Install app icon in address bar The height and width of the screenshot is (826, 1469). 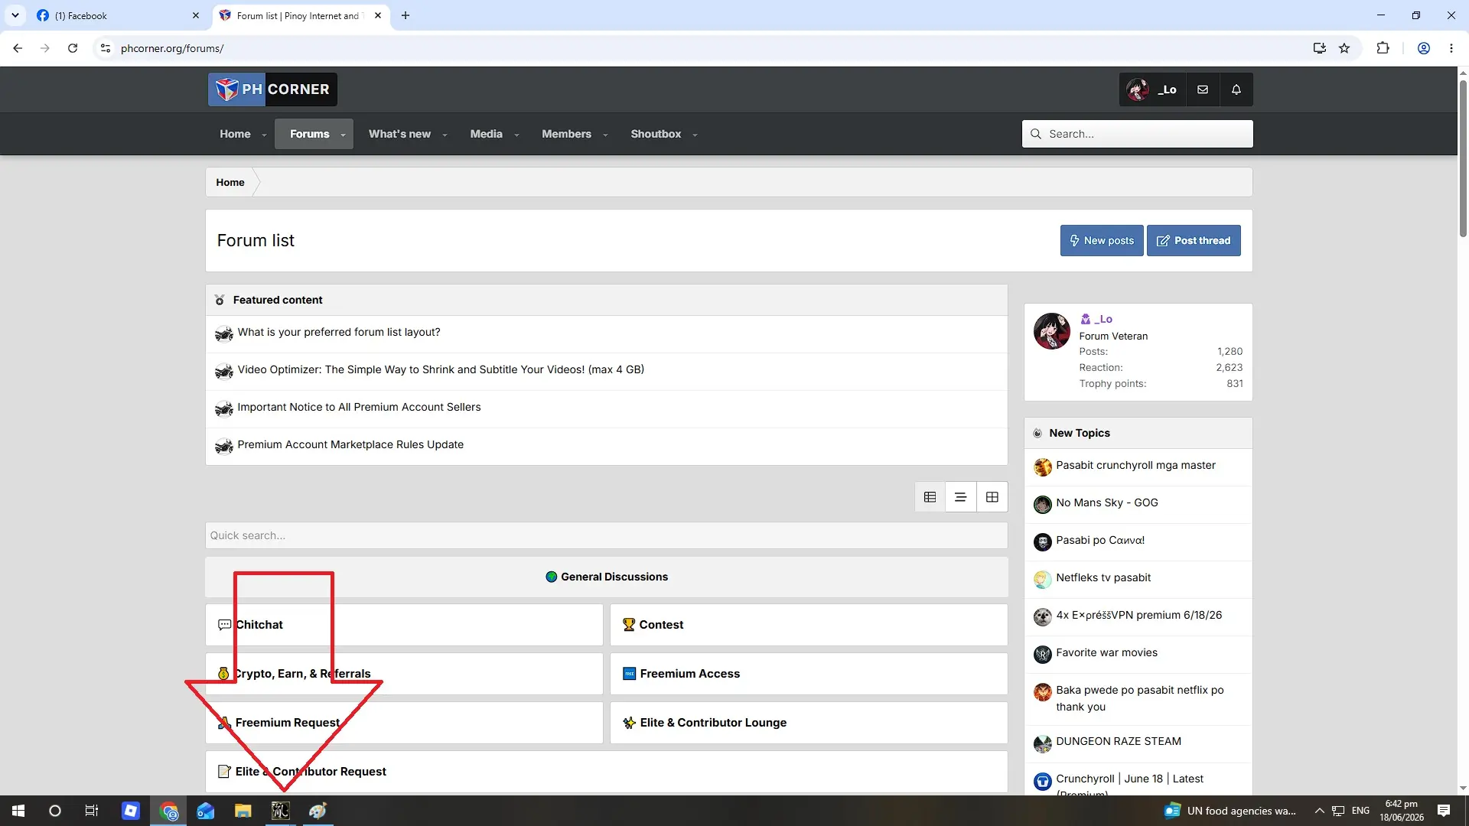click(x=1320, y=48)
